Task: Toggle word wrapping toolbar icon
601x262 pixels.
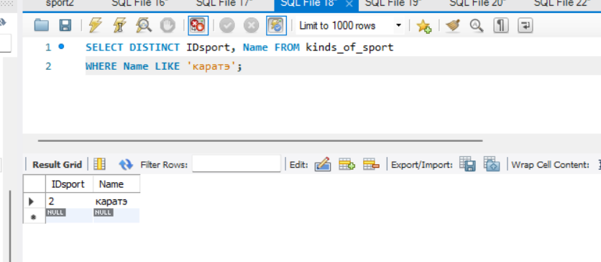Action: pyautogui.click(x=525, y=26)
